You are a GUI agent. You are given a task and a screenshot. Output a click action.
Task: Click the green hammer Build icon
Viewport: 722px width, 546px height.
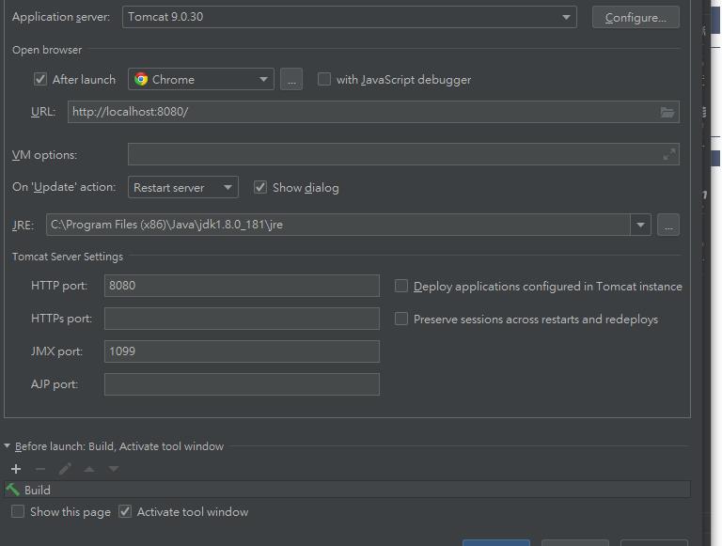pyautogui.click(x=12, y=490)
